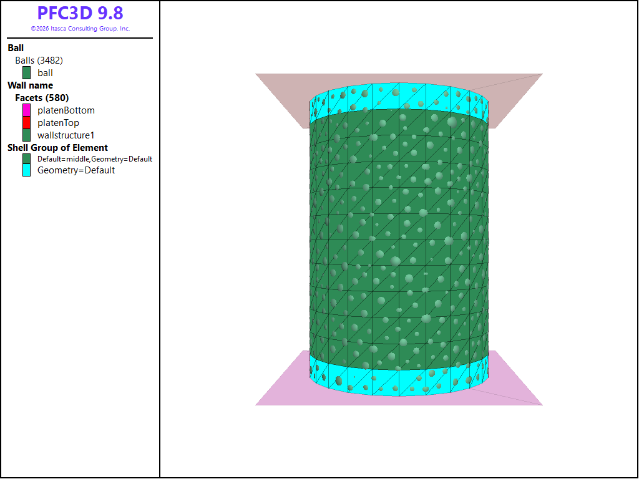Click the Default=middle,Geometry=Default green swatch
639x479 pixels.
tap(26, 159)
